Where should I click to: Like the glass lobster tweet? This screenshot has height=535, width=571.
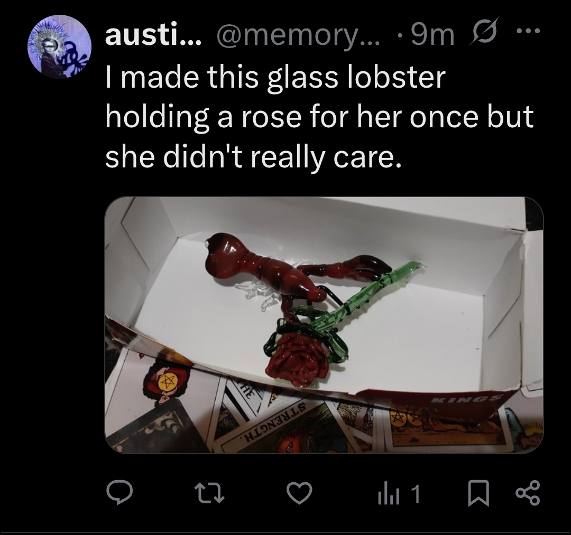(x=299, y=493)
